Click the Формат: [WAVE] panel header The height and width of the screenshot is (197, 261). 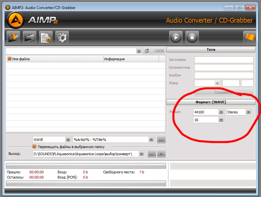pyautogui.click(x=211, y=102)
